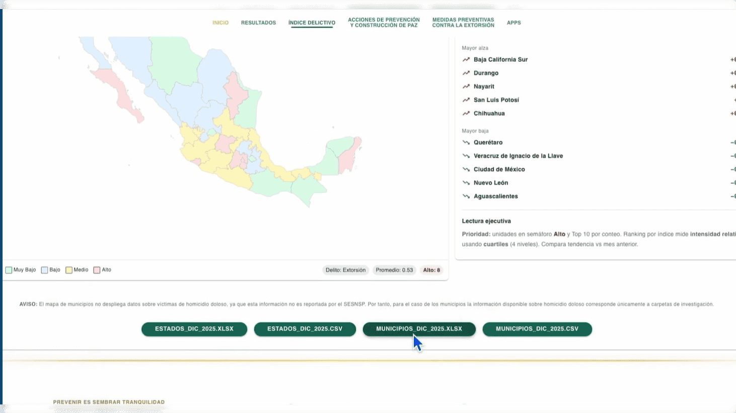
Task: Click the Muy Bajo green legend swatch
Action: pyautogui.click(x=9, y=270)
